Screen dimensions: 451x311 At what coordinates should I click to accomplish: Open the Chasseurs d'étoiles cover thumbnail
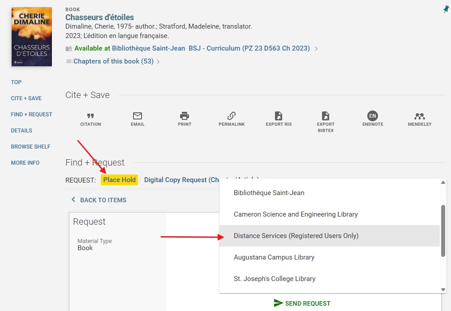[x=31, y=37]
